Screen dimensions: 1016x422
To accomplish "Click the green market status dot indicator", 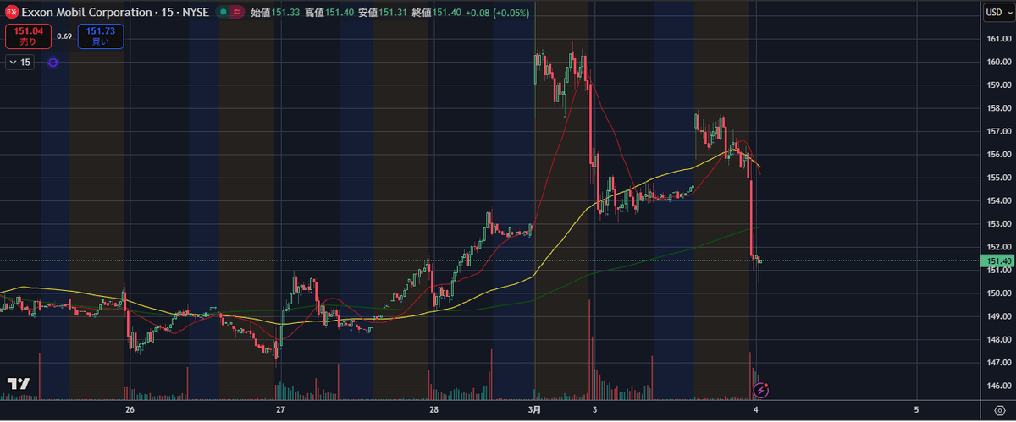I will coord(222,12).
